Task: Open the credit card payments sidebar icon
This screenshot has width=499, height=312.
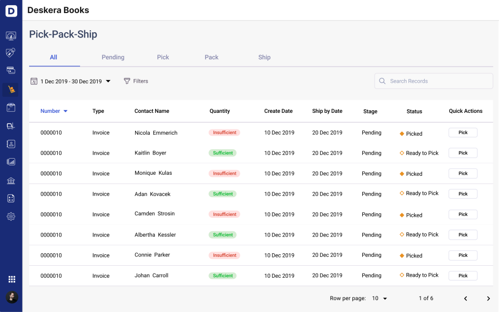Action: (11, 70)
